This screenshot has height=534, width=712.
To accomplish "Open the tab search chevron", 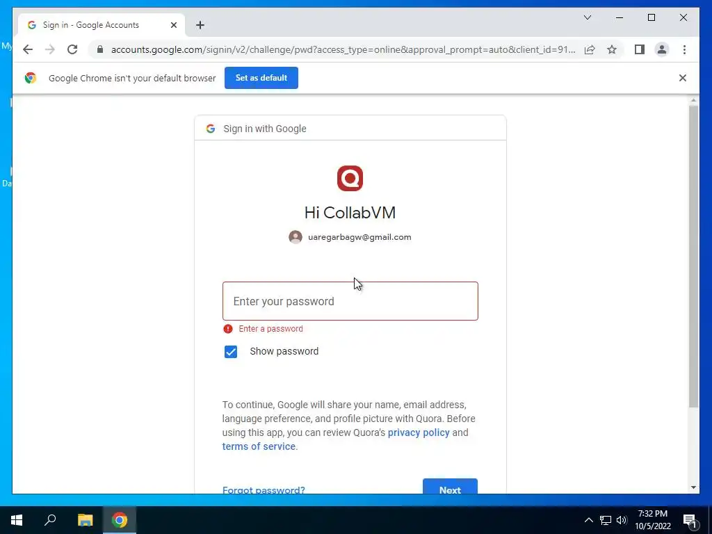I will coord(587,17).
